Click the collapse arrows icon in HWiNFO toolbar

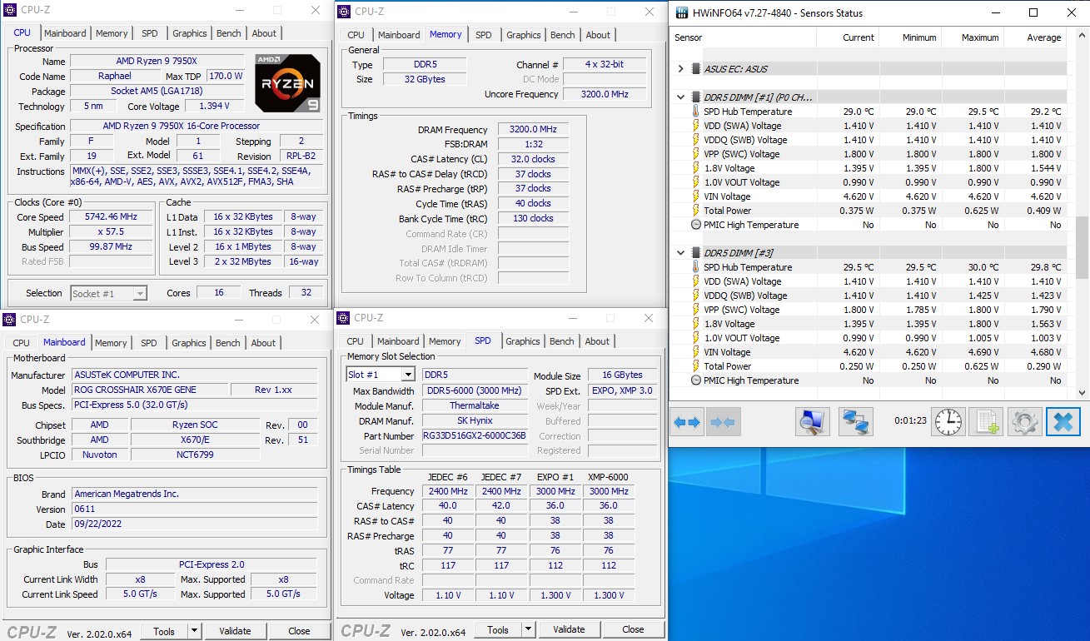724,422
